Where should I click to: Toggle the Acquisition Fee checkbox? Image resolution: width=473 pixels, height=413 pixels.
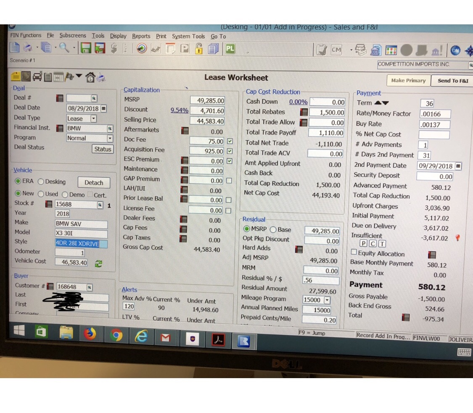pos(230,151)
